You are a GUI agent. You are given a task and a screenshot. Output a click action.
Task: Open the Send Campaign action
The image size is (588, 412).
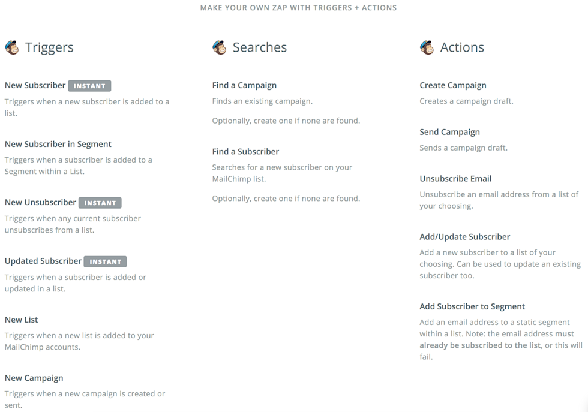(449, 132)
